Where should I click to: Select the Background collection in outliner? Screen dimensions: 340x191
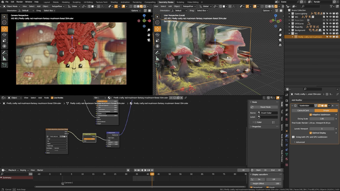point(300,30)
